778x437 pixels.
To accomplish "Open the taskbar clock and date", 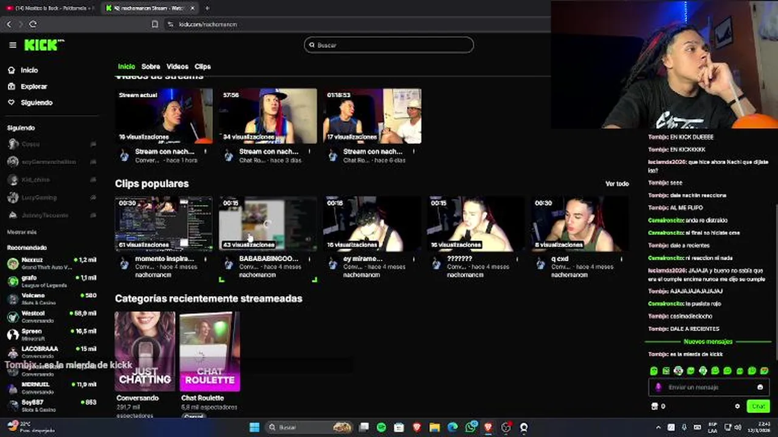I will (760, 427).
